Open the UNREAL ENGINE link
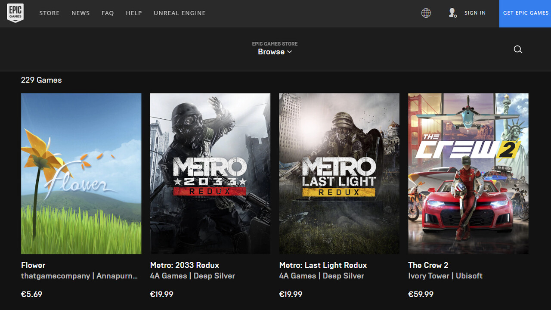The height and width of the screenshot is (310, 551). [180, 13]
